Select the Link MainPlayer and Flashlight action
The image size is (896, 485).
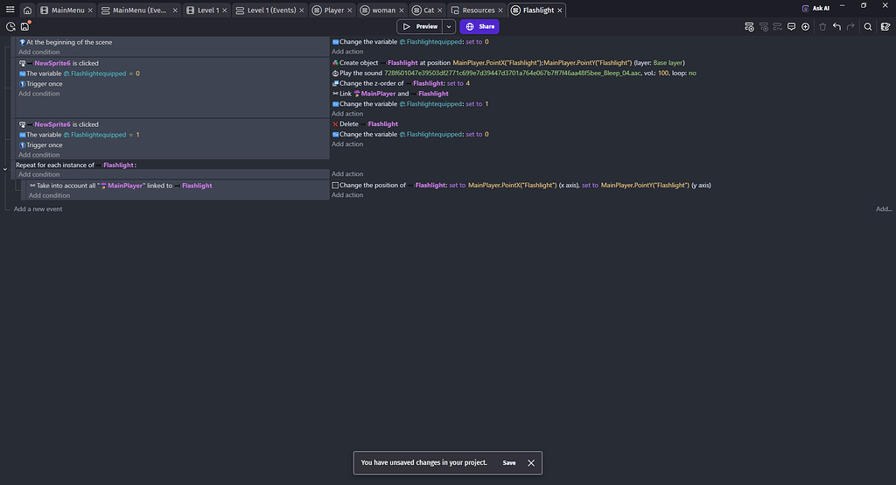pyautogui.click(x=390, y=94)
